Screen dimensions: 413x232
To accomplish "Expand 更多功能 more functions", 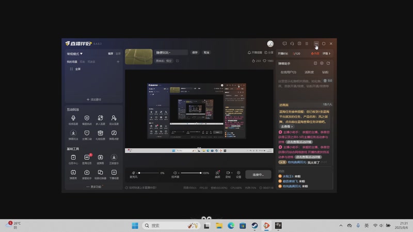I will pyautogui.click(x=94, y=187).
